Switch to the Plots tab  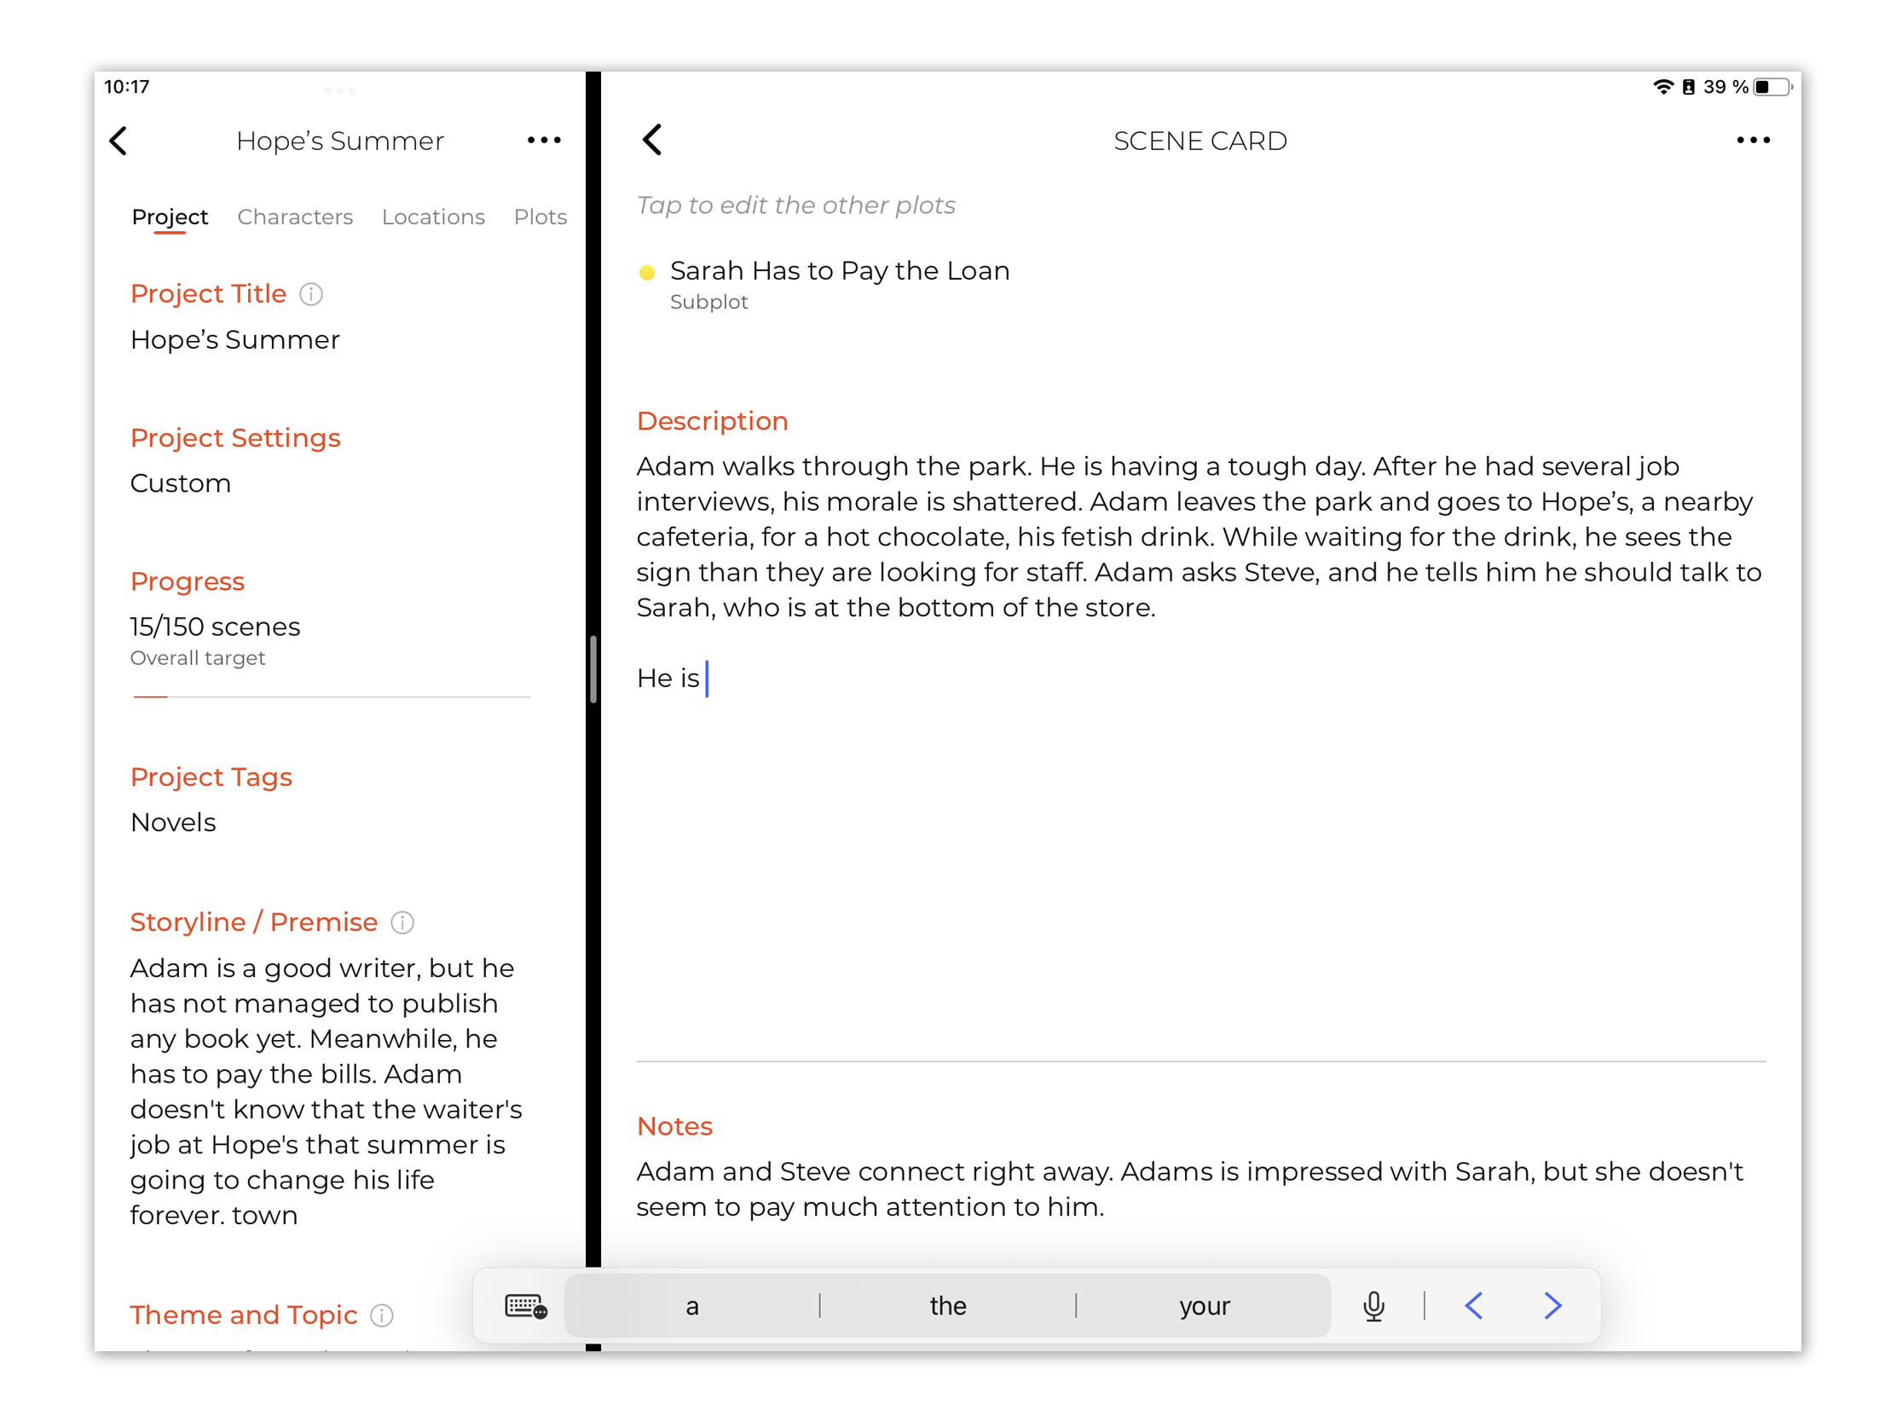tap(540, 217)
